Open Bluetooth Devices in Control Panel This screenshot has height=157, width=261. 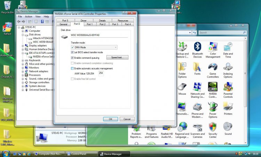tap(197, 50)
